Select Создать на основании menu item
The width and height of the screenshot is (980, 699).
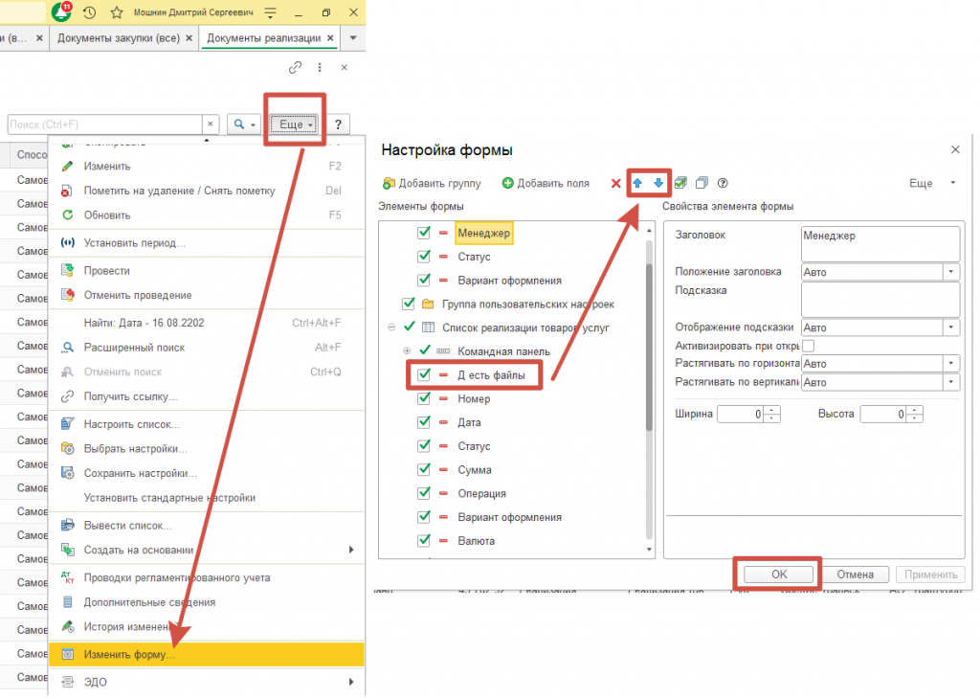coord(207,551)
